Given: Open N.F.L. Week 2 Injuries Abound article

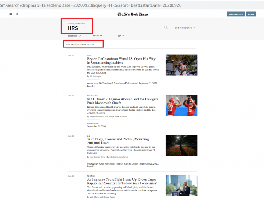Looking at the screenshot, I should point(122,101).
